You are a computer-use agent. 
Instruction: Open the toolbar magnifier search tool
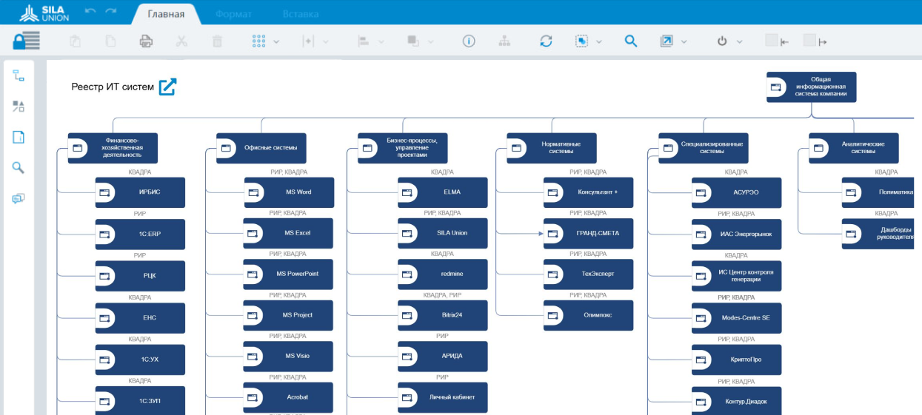click(x=631, y=41)
